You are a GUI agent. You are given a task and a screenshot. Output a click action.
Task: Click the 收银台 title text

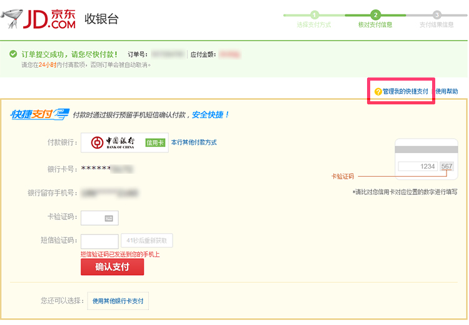pyautogui.click(x=102, y=19)
